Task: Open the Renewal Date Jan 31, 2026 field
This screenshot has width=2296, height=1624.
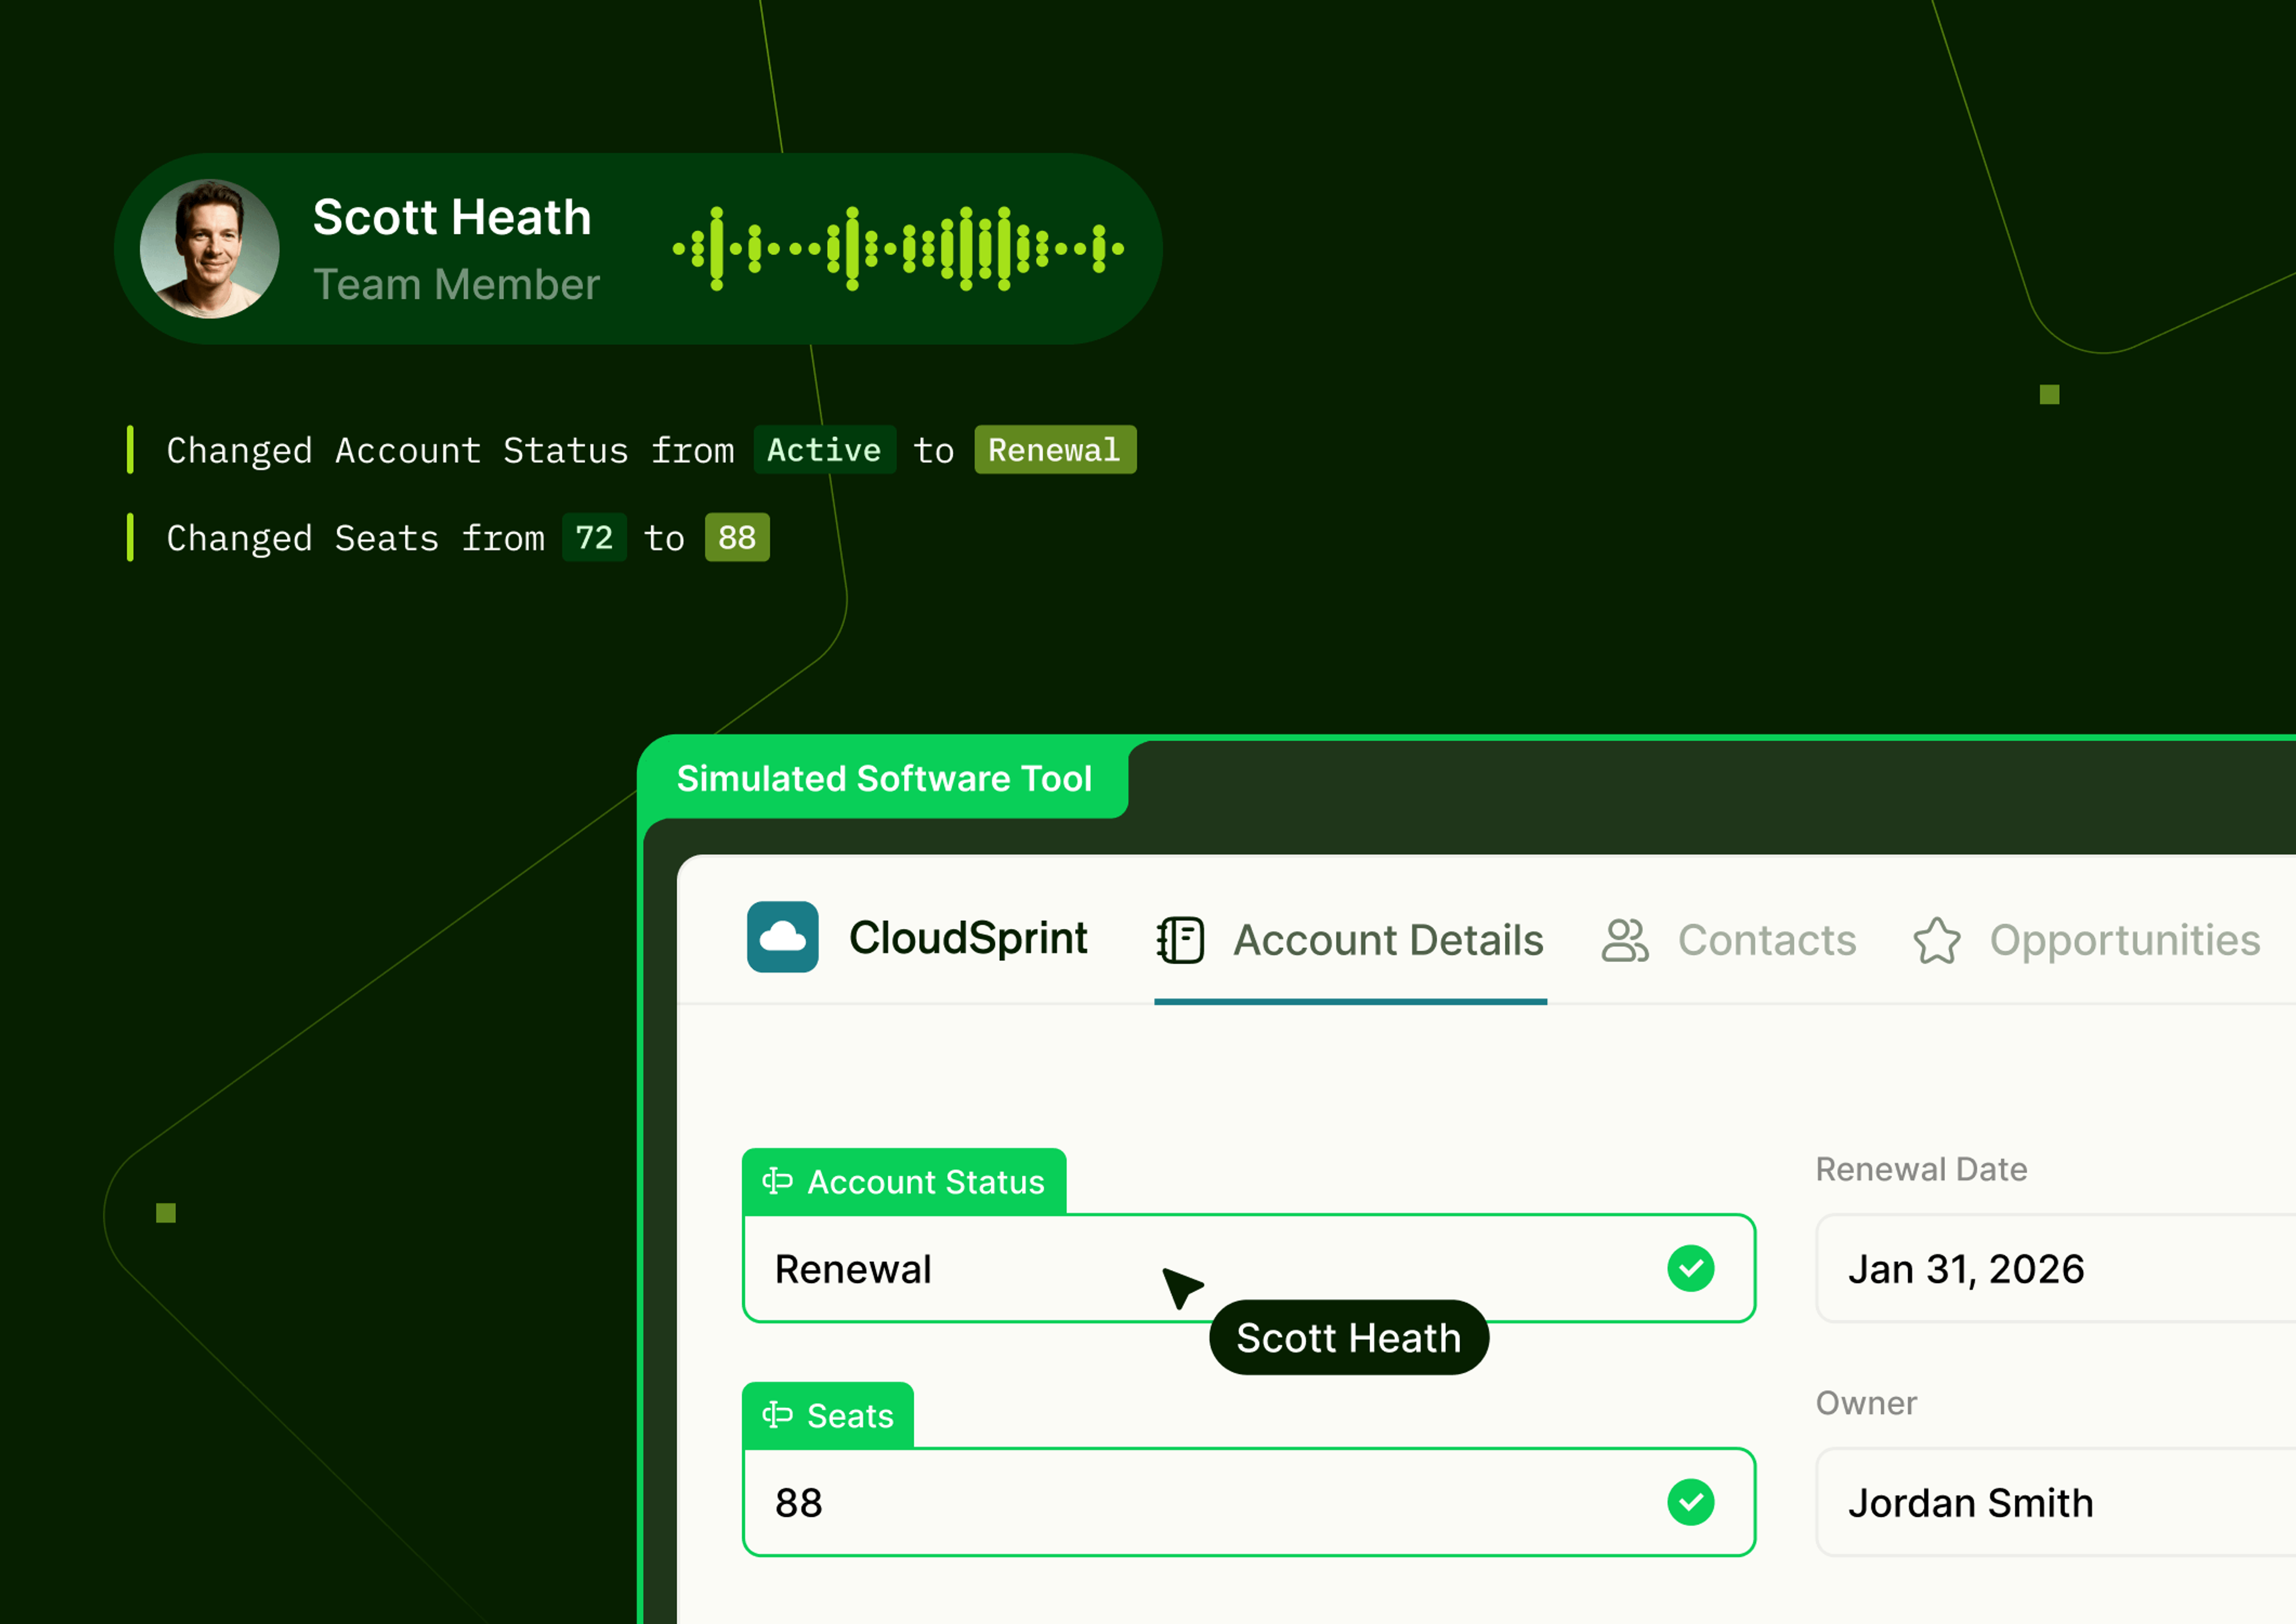Action: point(2050,1268)
